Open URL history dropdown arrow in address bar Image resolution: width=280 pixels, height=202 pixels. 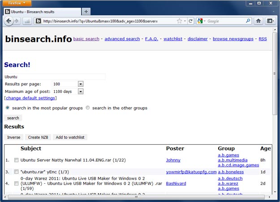coord(185,21)
